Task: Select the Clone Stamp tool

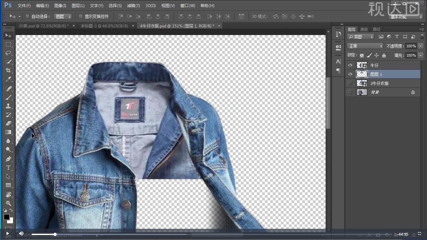Action: click(8, 106)
